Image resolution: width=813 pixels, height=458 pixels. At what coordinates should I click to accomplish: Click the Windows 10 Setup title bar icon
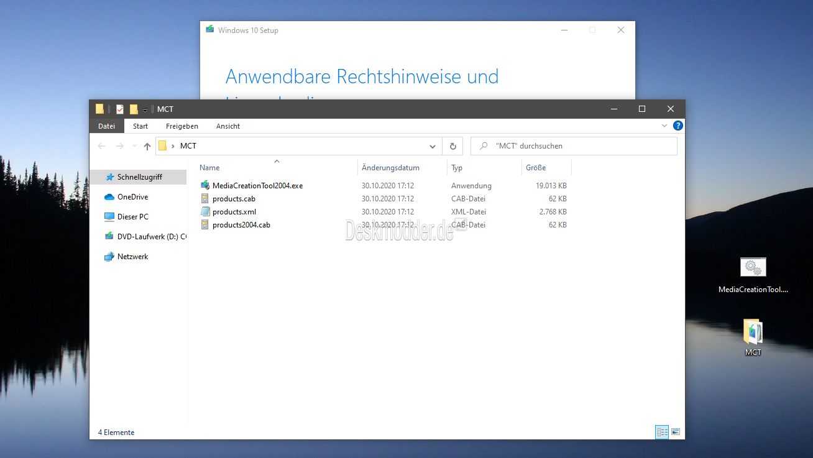click(x=210, y=30)
